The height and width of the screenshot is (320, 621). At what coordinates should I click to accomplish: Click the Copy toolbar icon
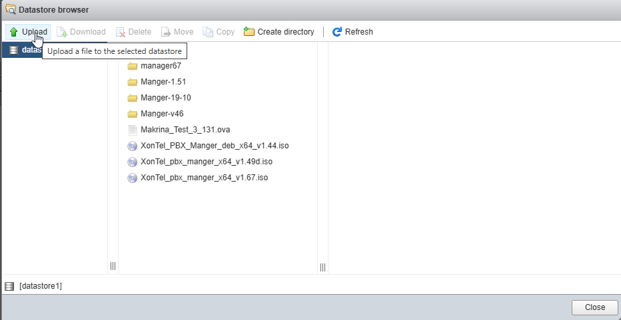click(x=208, y=32)
